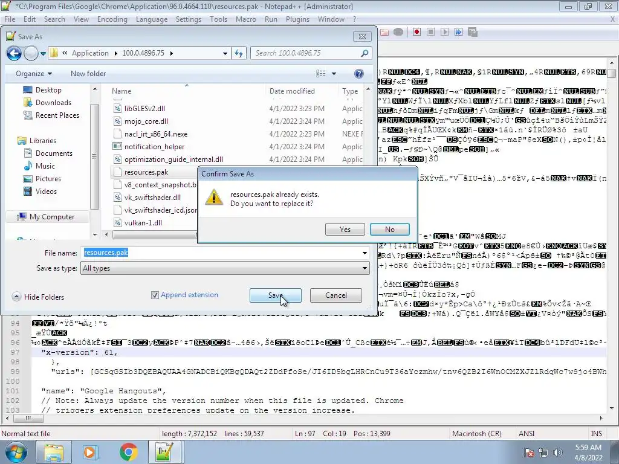This screenshot has width=619, height=464.
Task: Select My Computer in navigation pane
Action: point(52,217)
